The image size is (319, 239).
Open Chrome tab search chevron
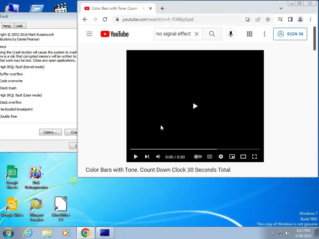(281, 8)
